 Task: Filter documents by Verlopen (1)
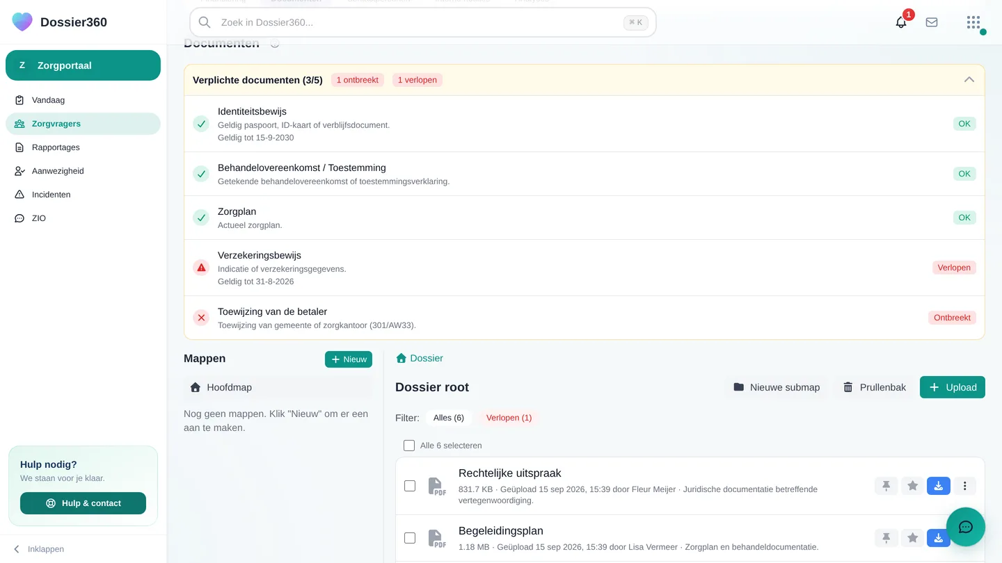point(509,418)
